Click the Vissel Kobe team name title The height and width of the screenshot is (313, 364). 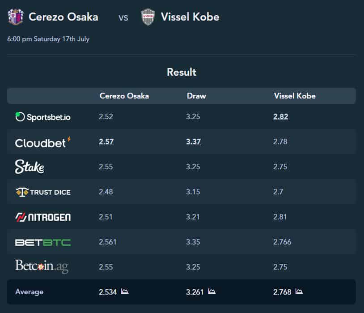coord(190,17)
